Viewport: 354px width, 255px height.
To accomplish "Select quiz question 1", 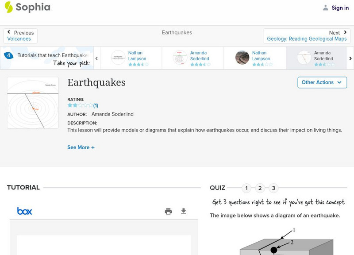I will 246,188.
